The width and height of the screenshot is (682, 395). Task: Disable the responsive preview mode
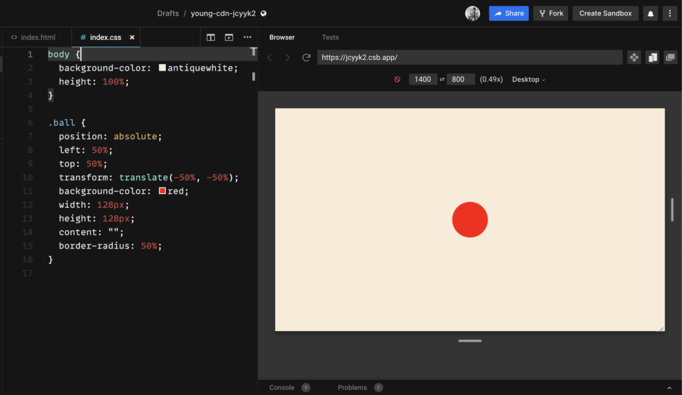(397, 79)
